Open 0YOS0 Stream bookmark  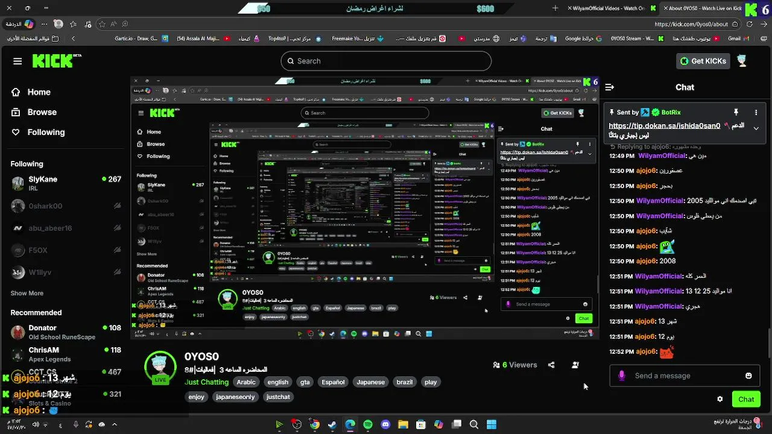pos(637,38)
